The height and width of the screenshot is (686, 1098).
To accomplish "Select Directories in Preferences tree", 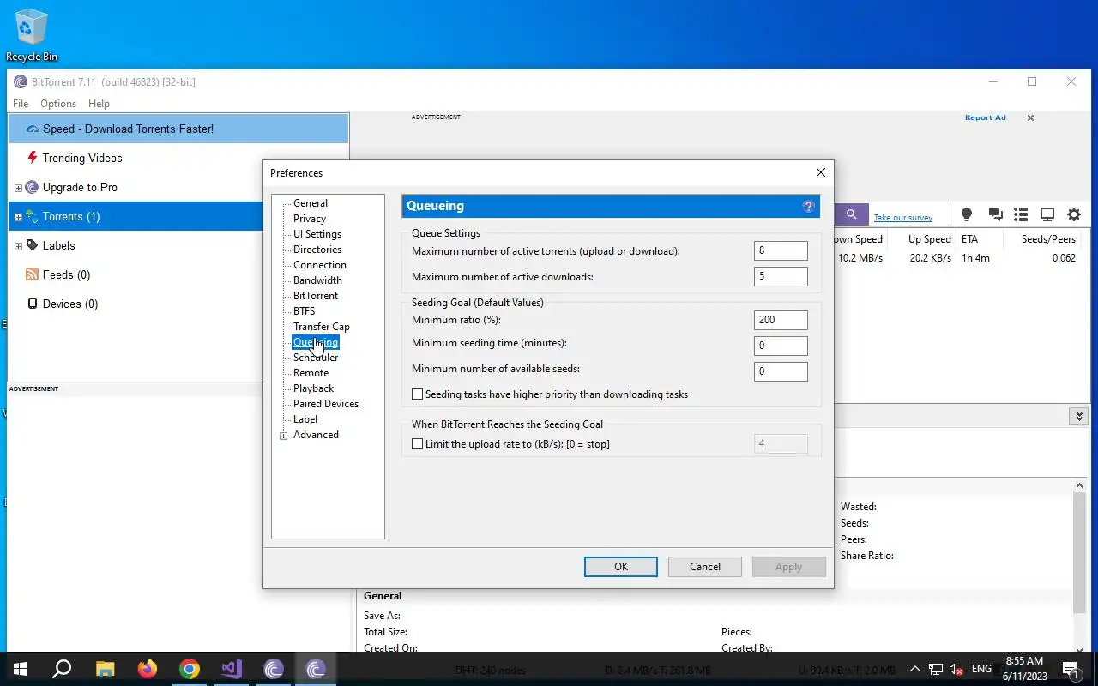I will pos(317,250).
